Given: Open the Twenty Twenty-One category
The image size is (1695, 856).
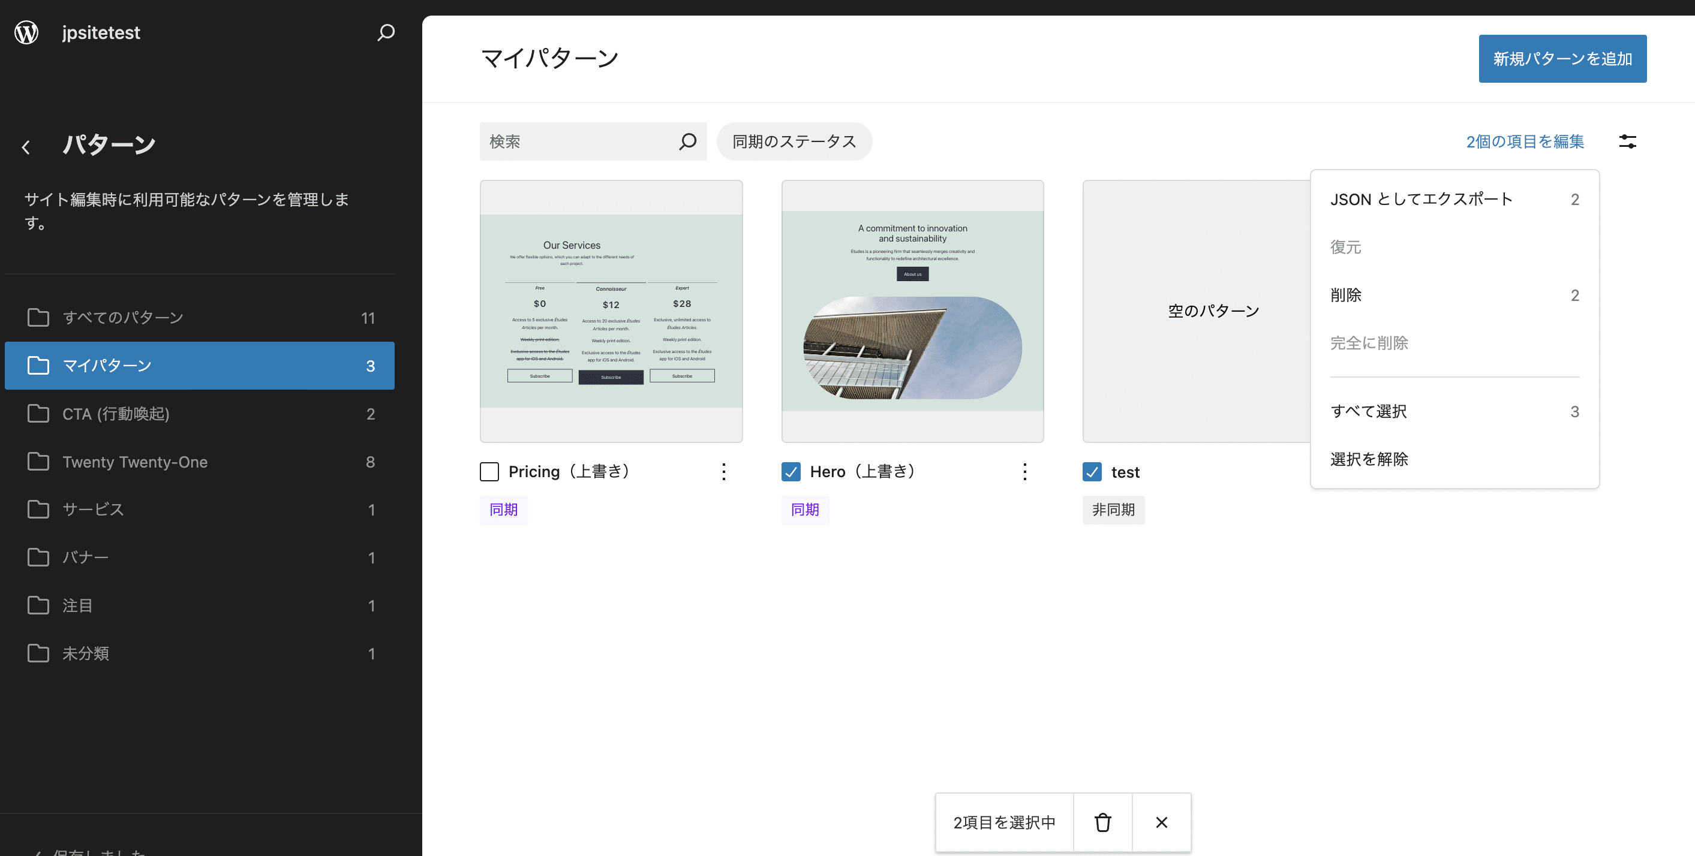Looking at the screenshot, I should [x=199, y=462].
